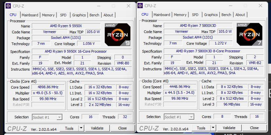Viewport: 271px width, 135px height.
Task: Select CPU tab in the 5950X window
Action: coord(13,15)
